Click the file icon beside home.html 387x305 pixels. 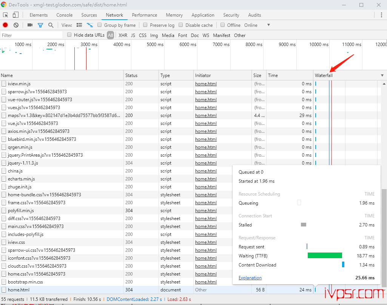click(x=4, y=290)
